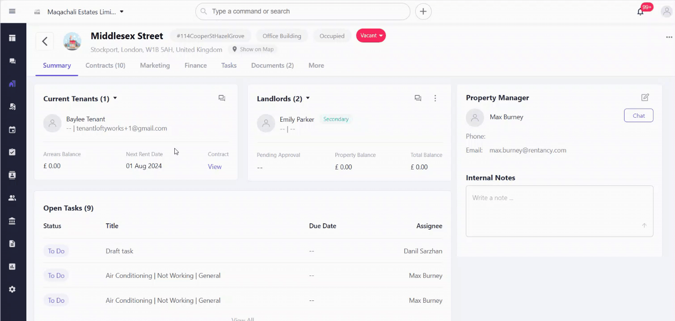Click the Title column header

pyautogui.click(x=112, y=226)
